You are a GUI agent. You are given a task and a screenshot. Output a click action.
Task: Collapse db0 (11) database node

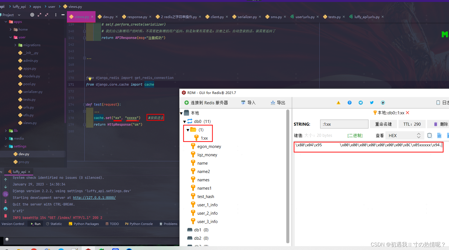(x=185, y=122)
